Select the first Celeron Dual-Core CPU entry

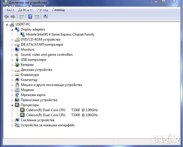tap(62, 110)
